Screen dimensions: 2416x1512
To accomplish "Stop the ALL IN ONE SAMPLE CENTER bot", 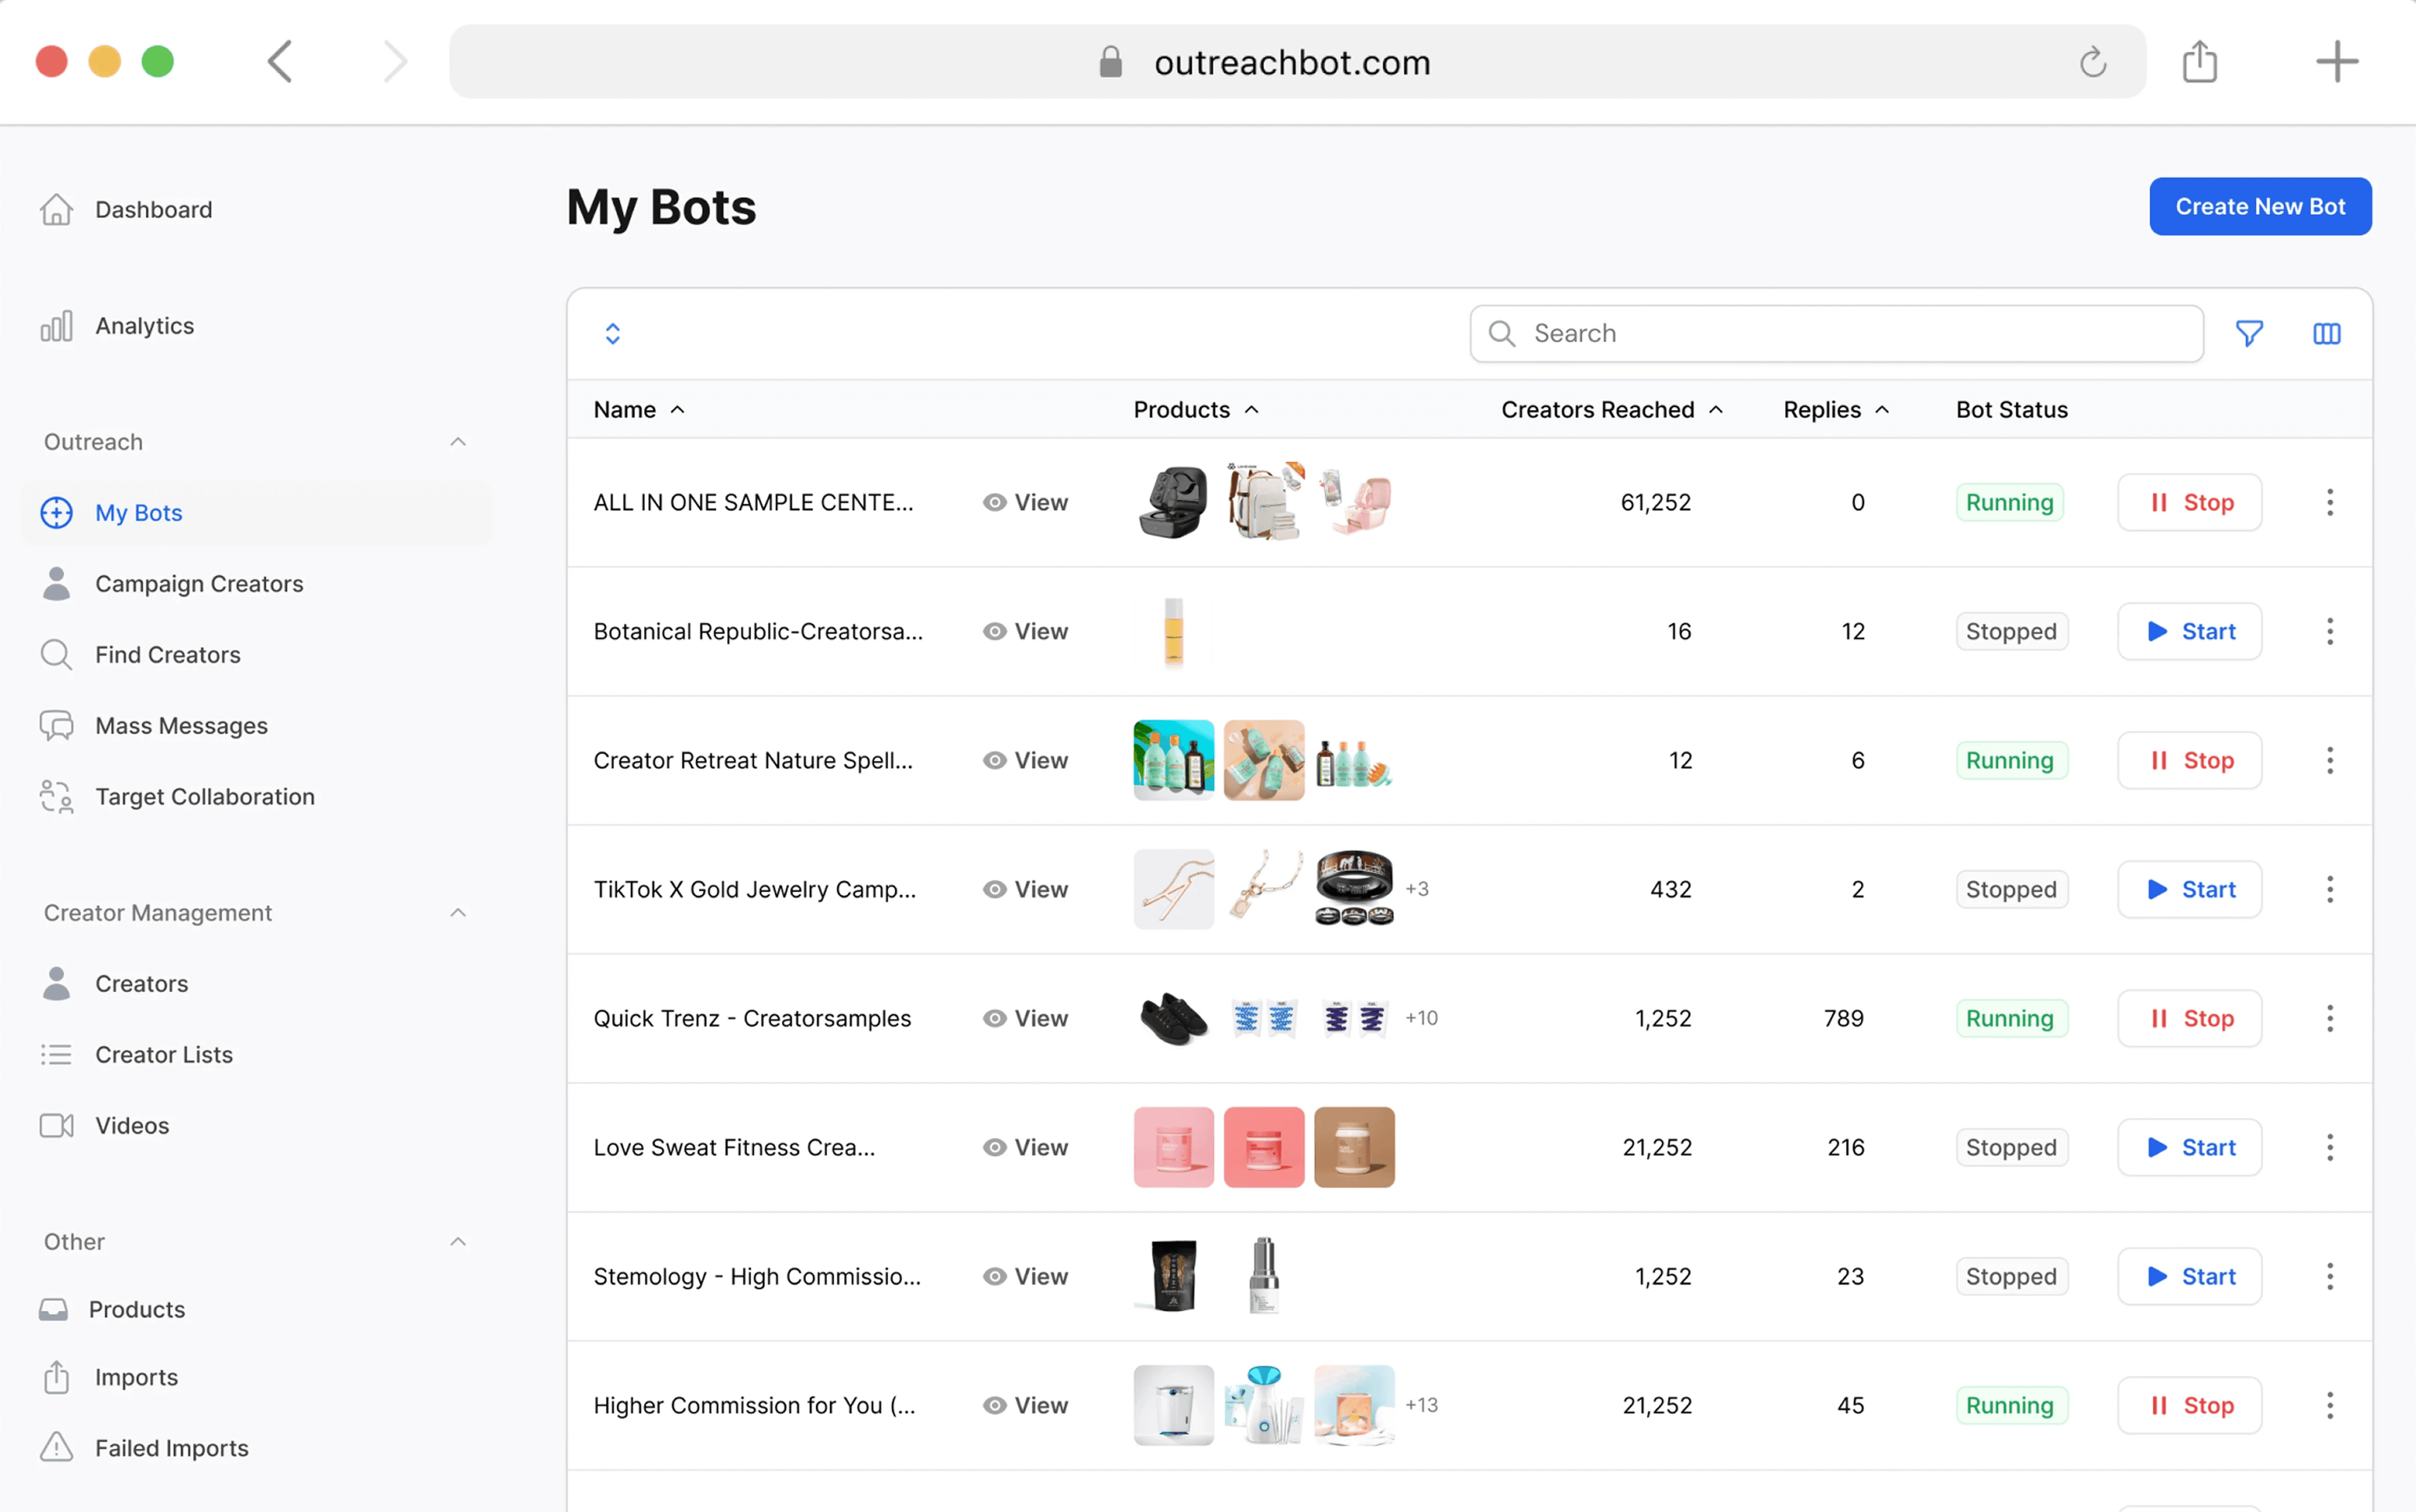I will tap(2189, 502).
